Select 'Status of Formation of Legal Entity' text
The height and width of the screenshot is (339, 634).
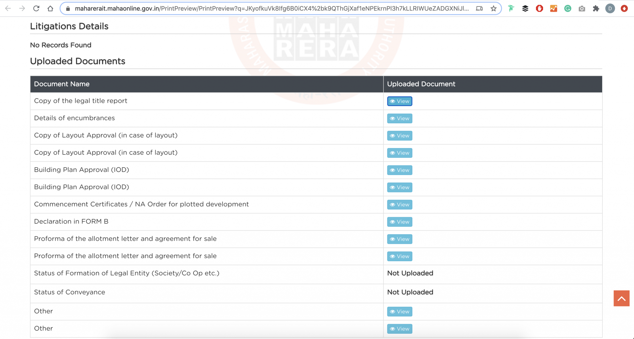[x=127, y=273]
